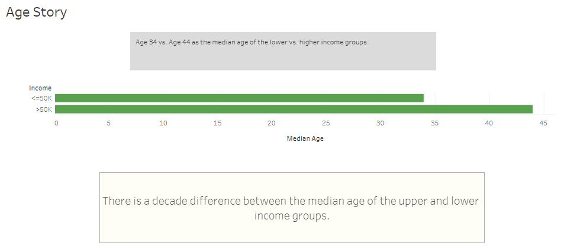Select the decade difference description text box

click(292, 208)
